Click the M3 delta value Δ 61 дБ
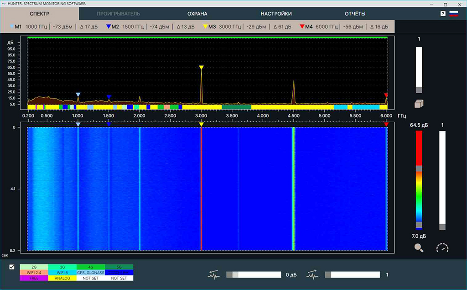The width and height of the screenshot is (467, 290). pos(282,27)
